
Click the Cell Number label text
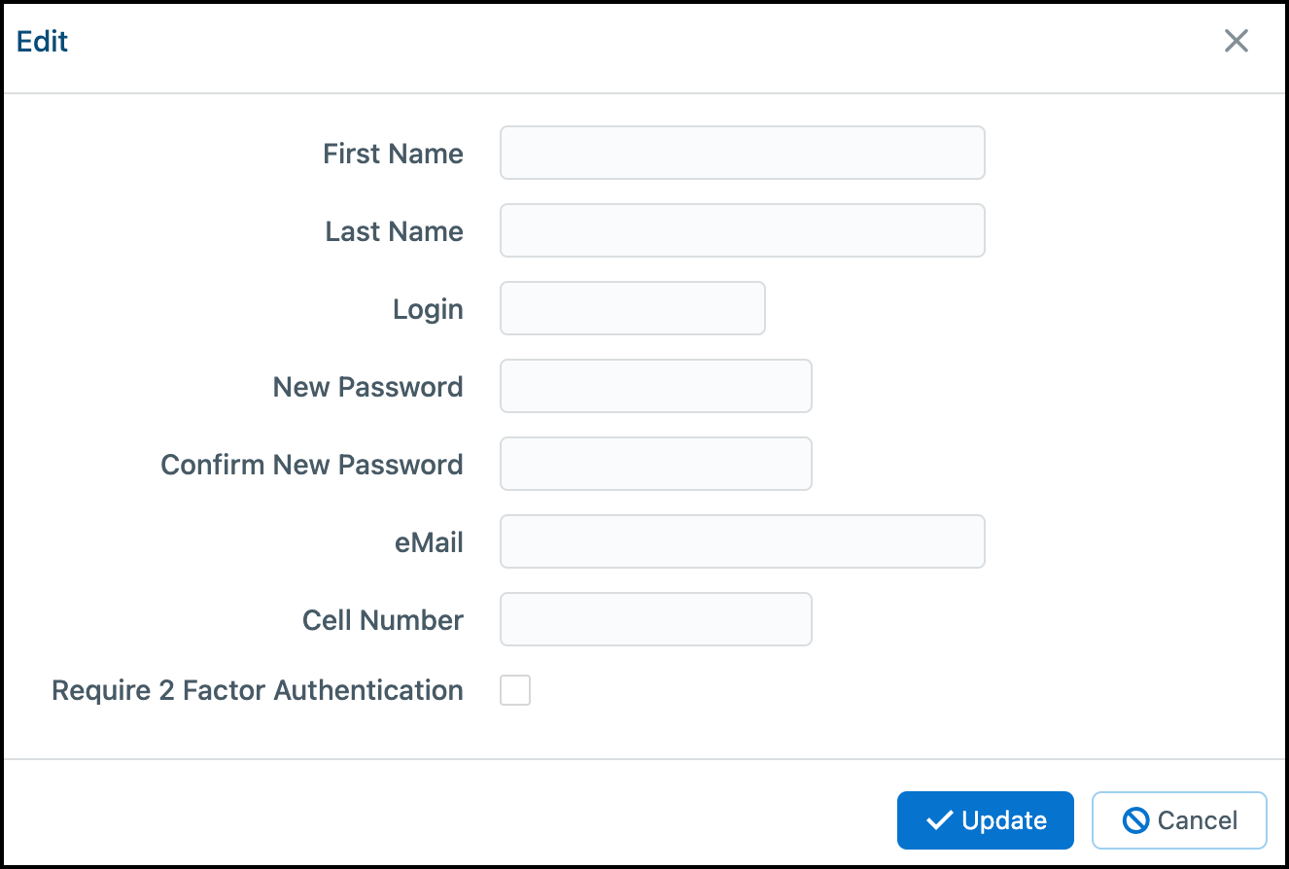tap(383, 620)
